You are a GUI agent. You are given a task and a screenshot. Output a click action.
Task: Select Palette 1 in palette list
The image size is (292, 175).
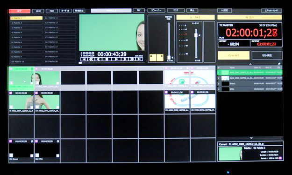[26, 18]
